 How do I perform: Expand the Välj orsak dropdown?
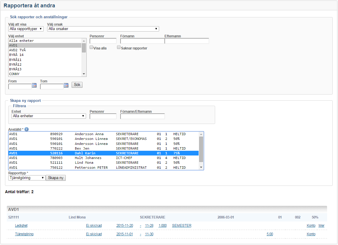[x=103, y=29]
